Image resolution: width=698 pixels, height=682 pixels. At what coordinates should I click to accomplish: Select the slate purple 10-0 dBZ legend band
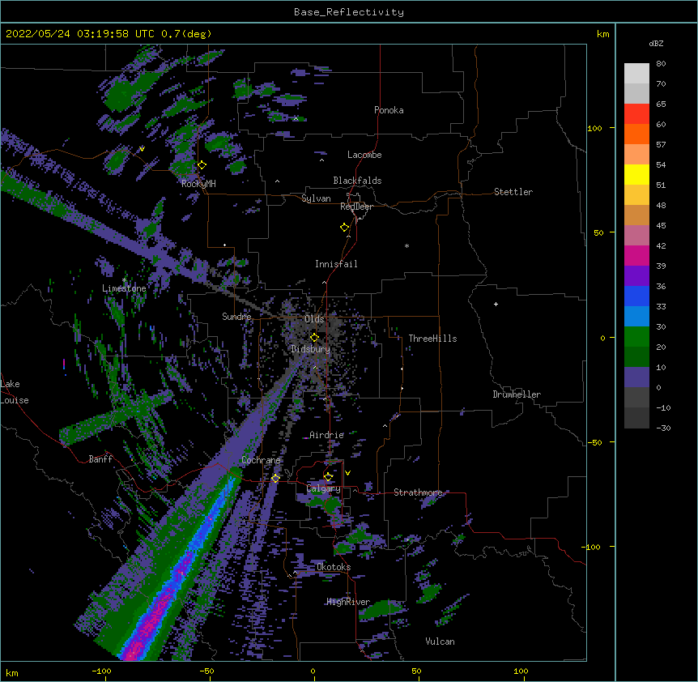point(636,377)
